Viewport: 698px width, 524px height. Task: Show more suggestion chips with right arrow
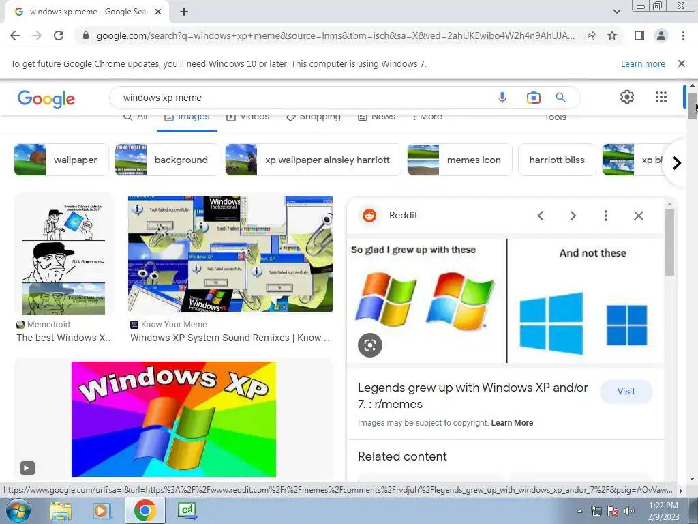677,163
